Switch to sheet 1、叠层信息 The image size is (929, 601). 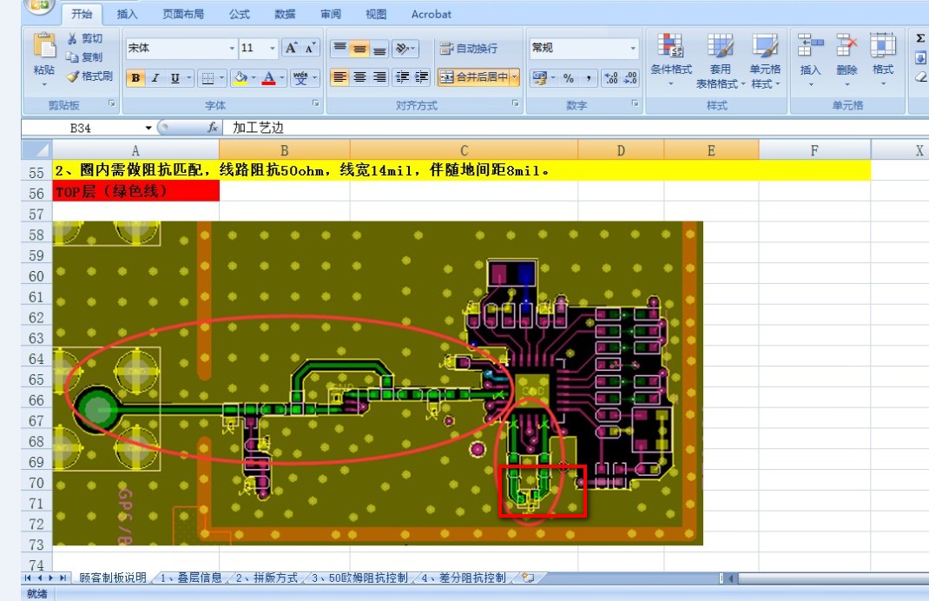pos(191,578)
